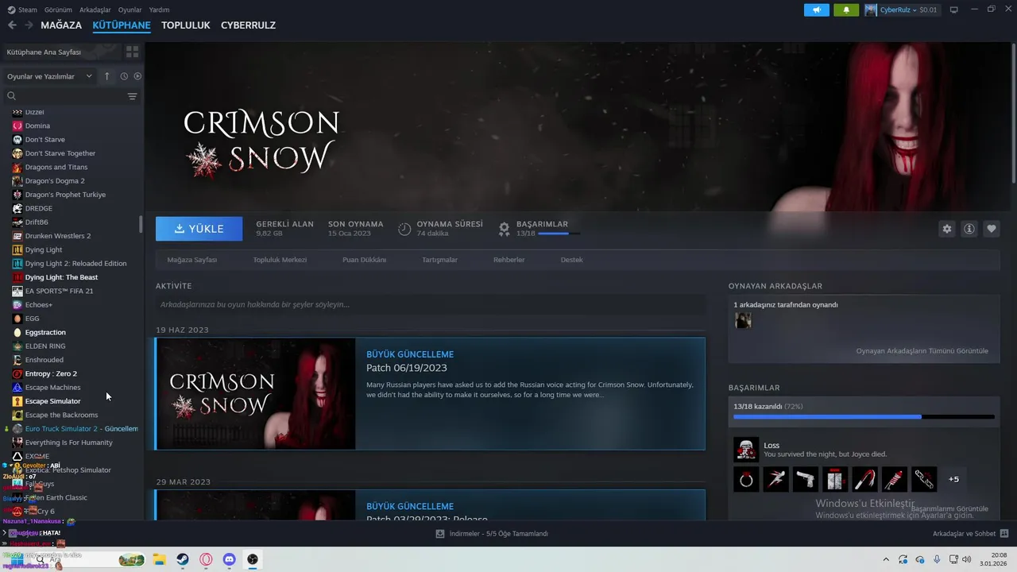
Task: Show hidden tray icons chevron
Action: click(x=886, y=559)
